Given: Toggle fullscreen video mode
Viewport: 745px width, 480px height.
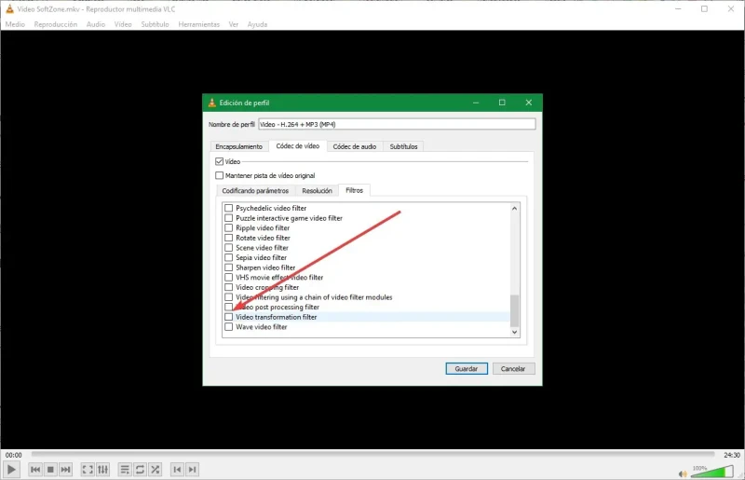Looking at the screenshot, I should (x=88, y=470).
